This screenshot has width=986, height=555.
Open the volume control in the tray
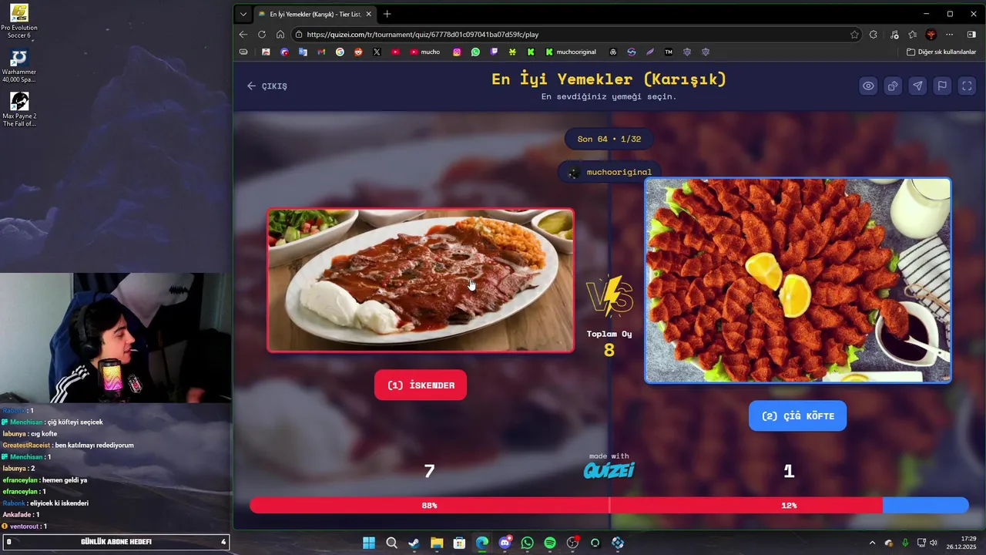coord(933,543)
